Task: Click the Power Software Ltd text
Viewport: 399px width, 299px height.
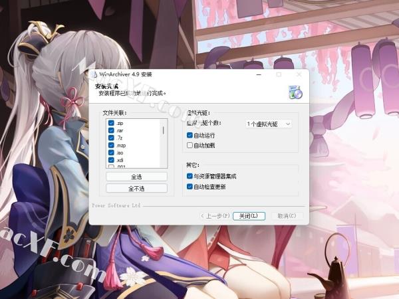Action: pos(116,205)
